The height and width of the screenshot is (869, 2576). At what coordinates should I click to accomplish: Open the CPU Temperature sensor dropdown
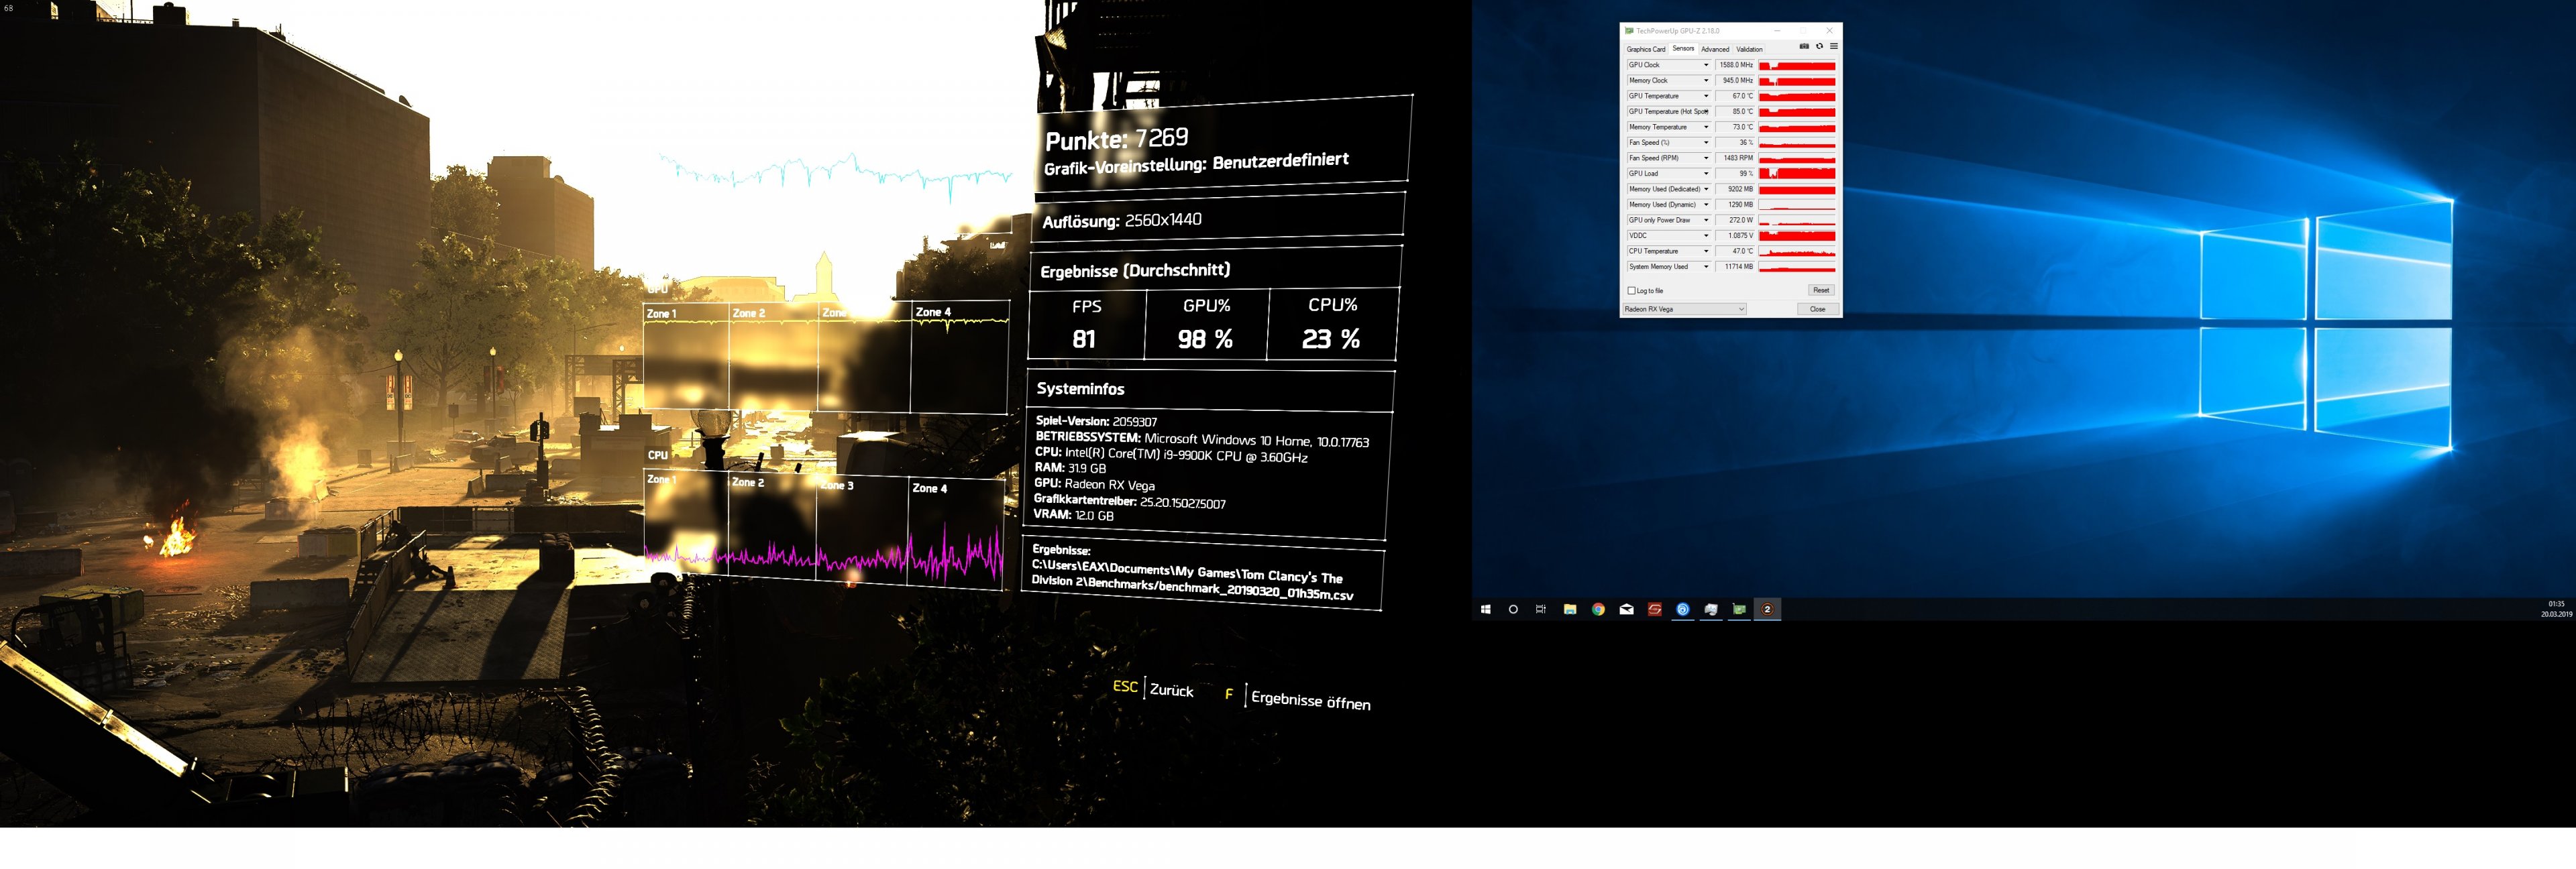pos(1706,251)
